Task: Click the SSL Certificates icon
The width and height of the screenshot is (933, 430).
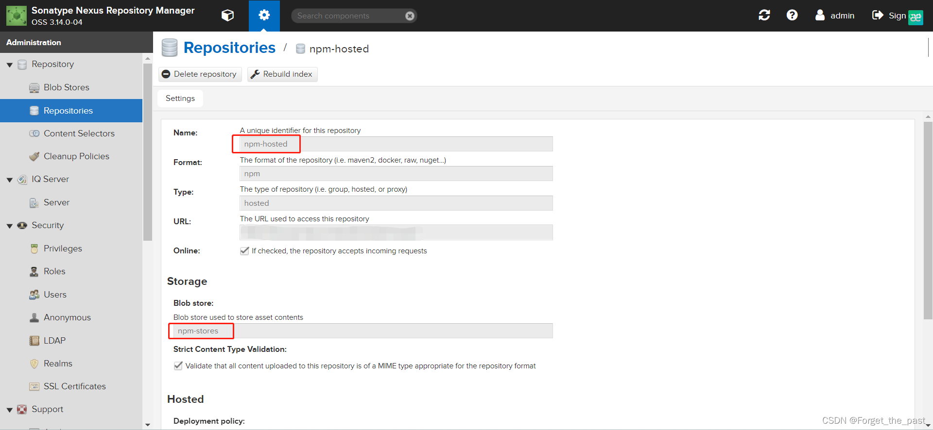Action: (34, 386)
